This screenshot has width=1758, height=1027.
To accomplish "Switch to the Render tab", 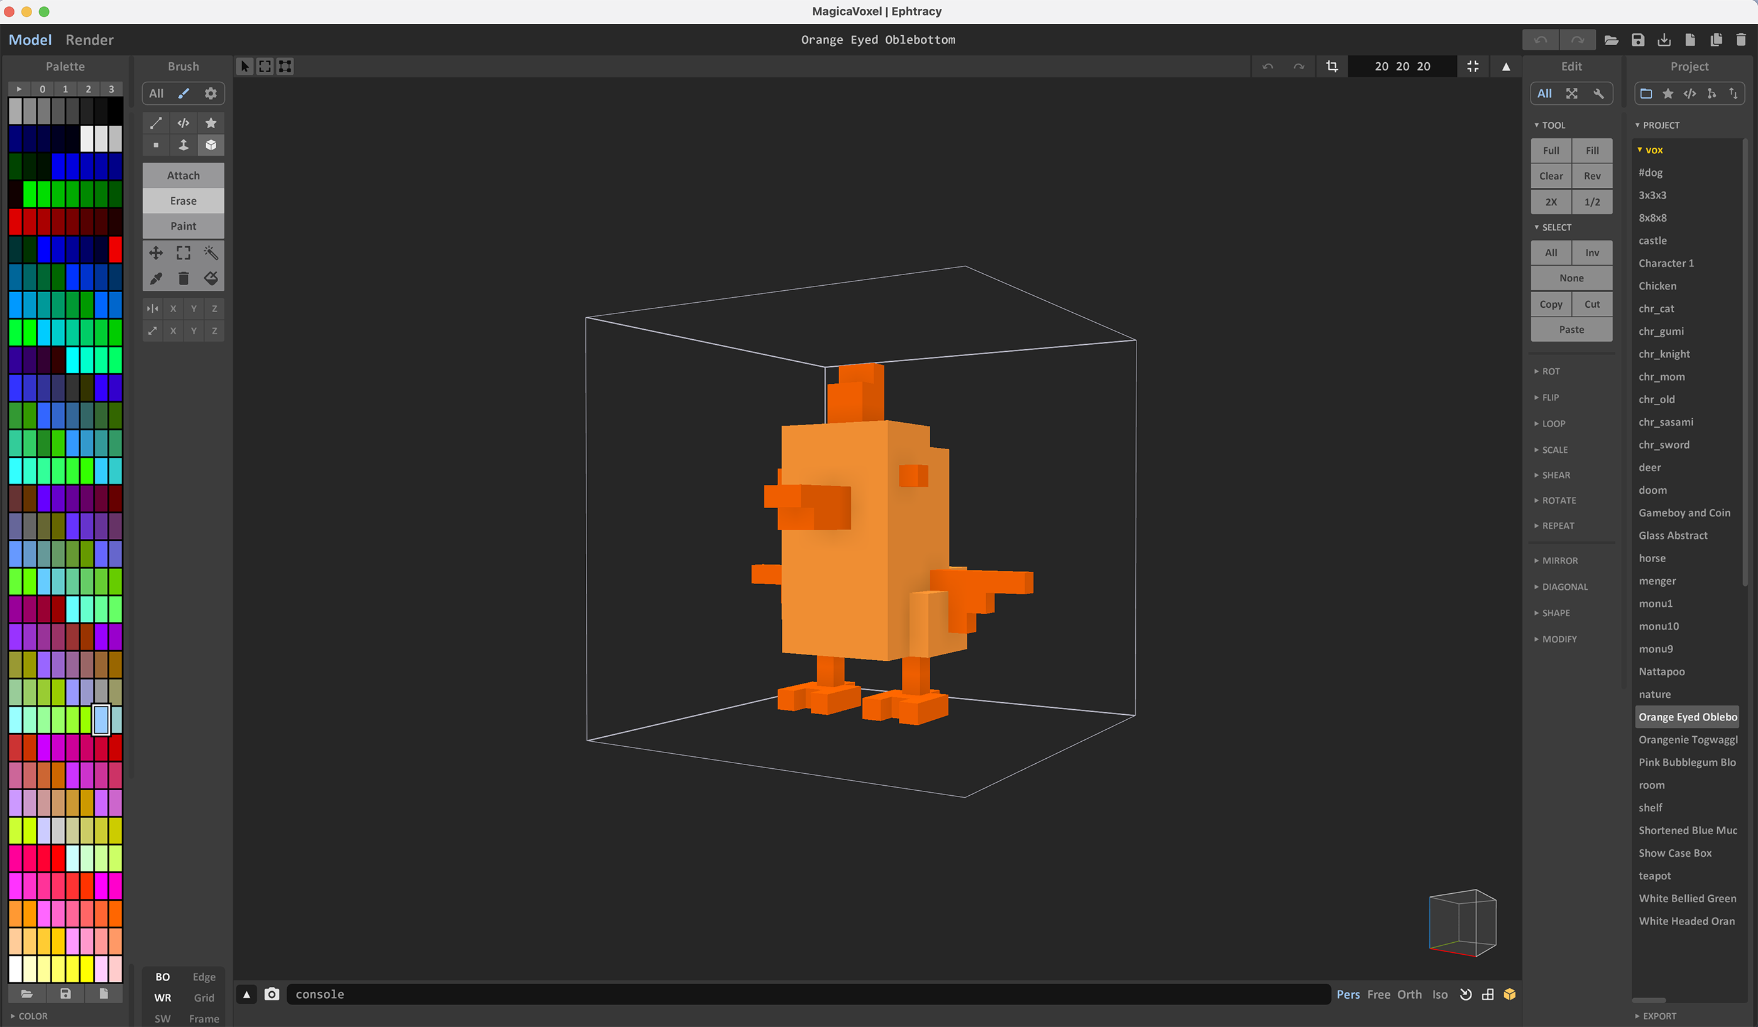I will tap(89, 40).
